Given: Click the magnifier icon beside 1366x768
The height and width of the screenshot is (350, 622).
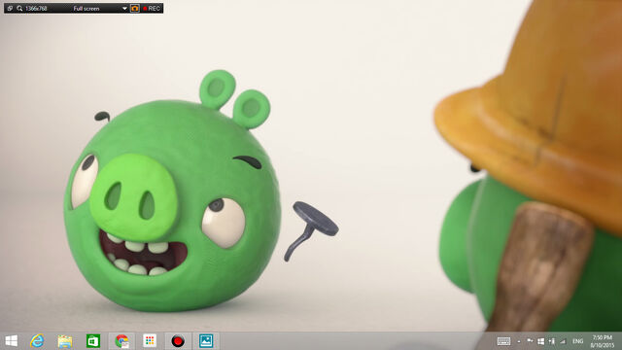Looking at the screenshot, I should (19, 9).
